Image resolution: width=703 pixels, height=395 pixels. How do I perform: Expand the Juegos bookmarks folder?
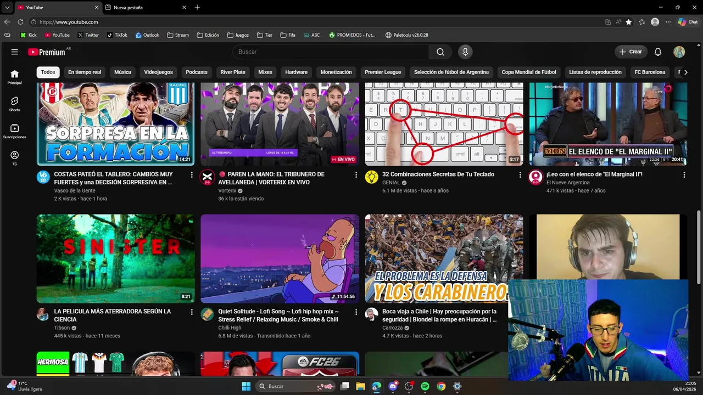(x=238, y=35)
